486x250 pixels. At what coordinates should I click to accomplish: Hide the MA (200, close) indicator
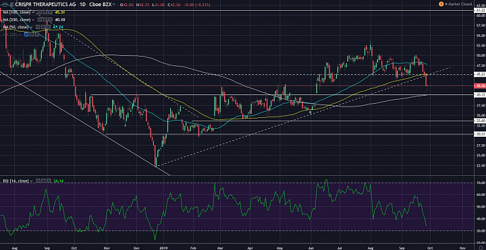pyautogui.click(x=39, y=20)
